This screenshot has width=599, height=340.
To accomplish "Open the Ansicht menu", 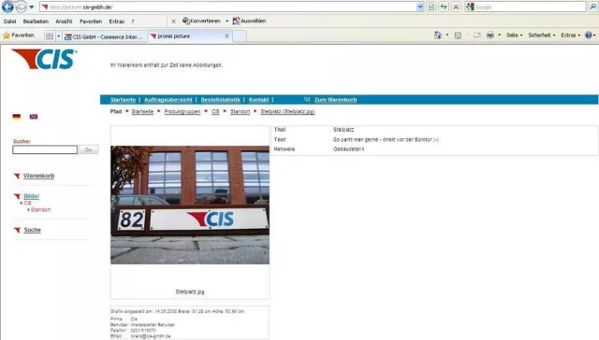I will 64,21.
